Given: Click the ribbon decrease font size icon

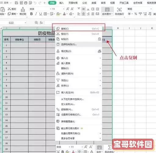Looking at the screenshot, I should [72, 9].
